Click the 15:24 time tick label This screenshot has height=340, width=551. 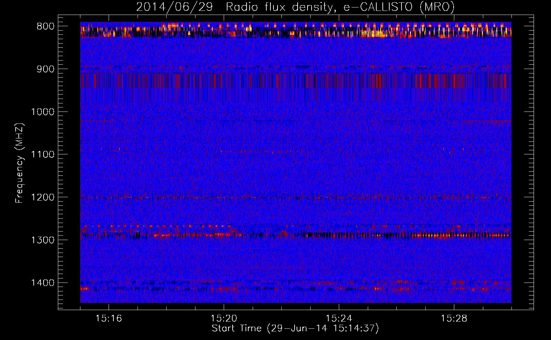click(339, 319)
